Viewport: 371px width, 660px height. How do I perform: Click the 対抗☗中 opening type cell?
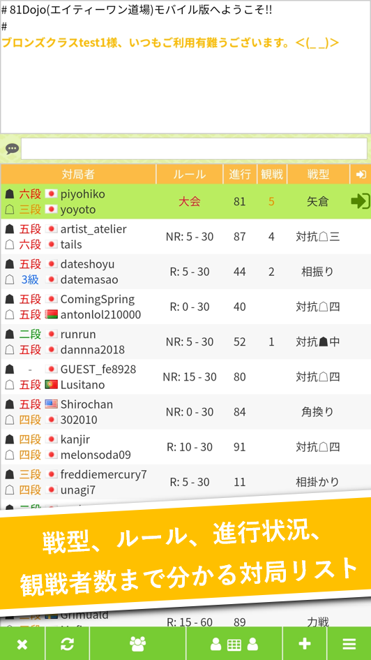[x=318, y=342]
